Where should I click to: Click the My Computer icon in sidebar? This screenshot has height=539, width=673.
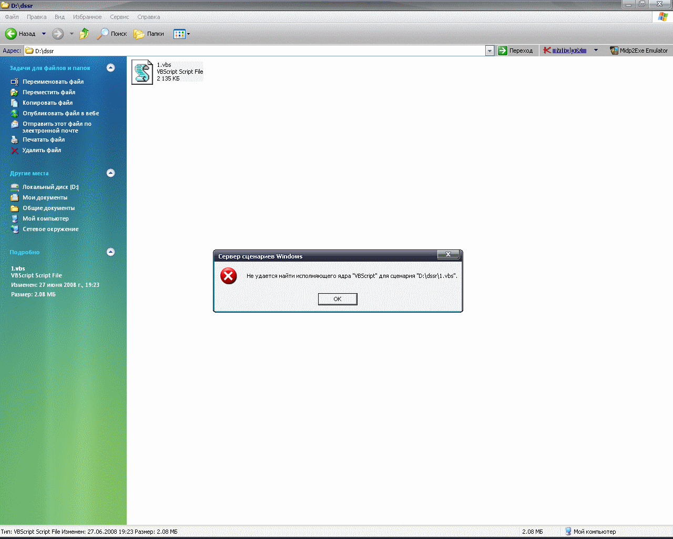pyautogui.click(x=15, y=218)
